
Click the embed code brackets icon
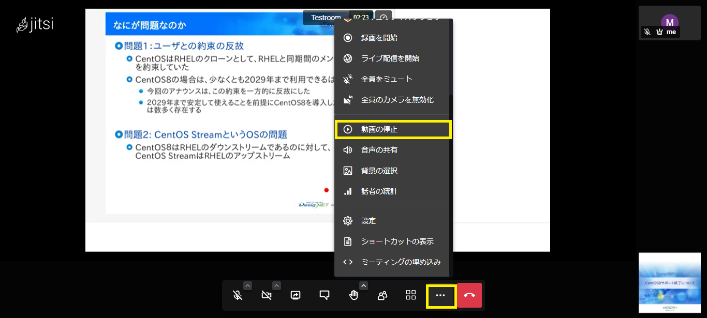click(x=348, y=262)
